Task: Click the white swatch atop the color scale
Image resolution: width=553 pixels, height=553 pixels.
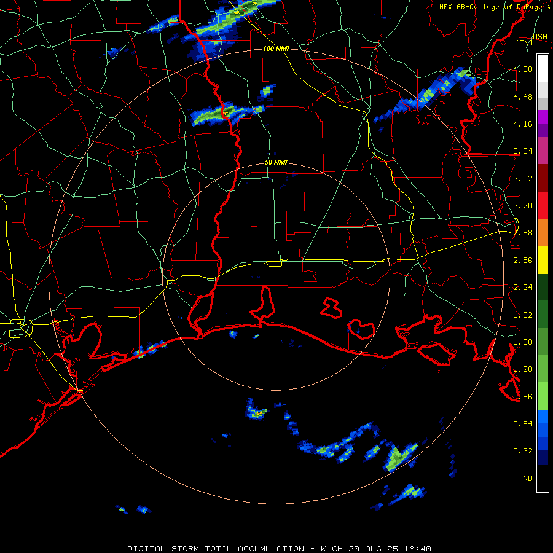Action: (x=543, y=69)
